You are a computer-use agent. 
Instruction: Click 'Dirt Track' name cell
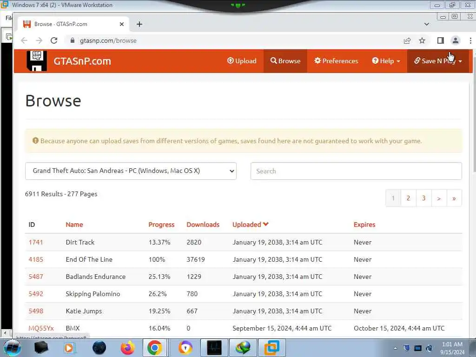[80, 242]
